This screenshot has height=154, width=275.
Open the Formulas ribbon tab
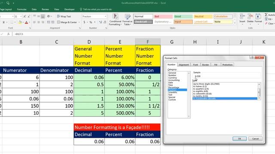click(x=21, y=9)
